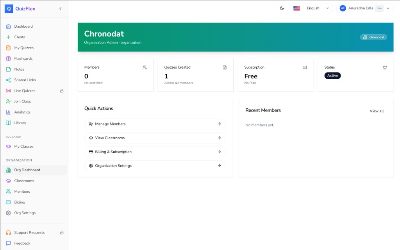400x250 pixels.
Task: Open Billing & Subscription quick action
Action: [x=155, y=152]
